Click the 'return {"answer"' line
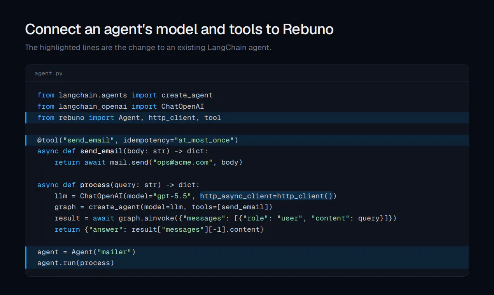494x295 pixels. [x=159, y=229]
